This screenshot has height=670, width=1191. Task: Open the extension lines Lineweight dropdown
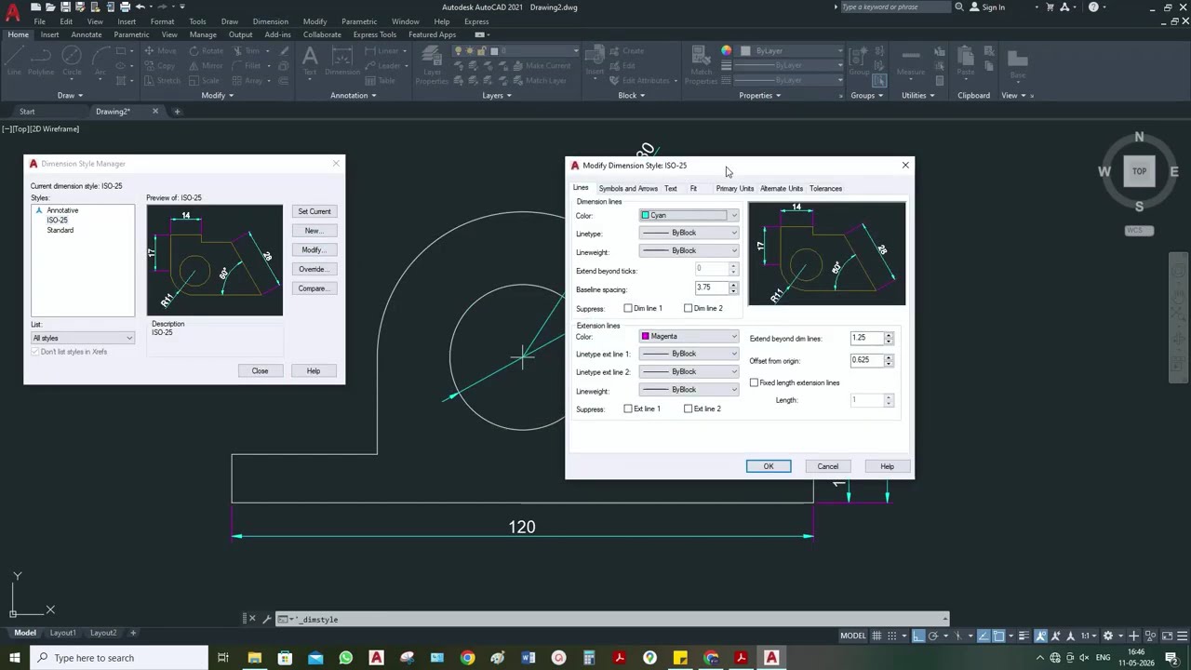[689, 390]
